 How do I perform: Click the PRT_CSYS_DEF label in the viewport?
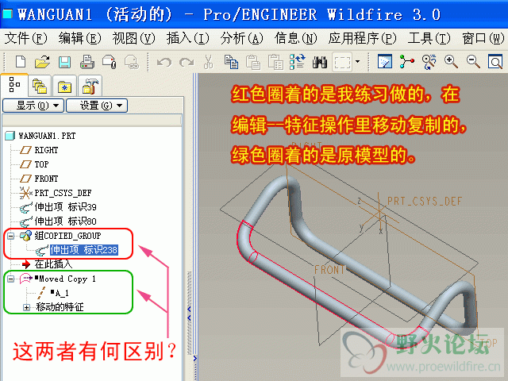(425, 201)
